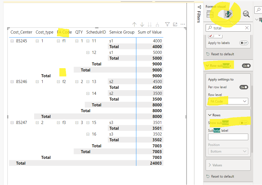Click the grand total value 24003

[156, 163]
